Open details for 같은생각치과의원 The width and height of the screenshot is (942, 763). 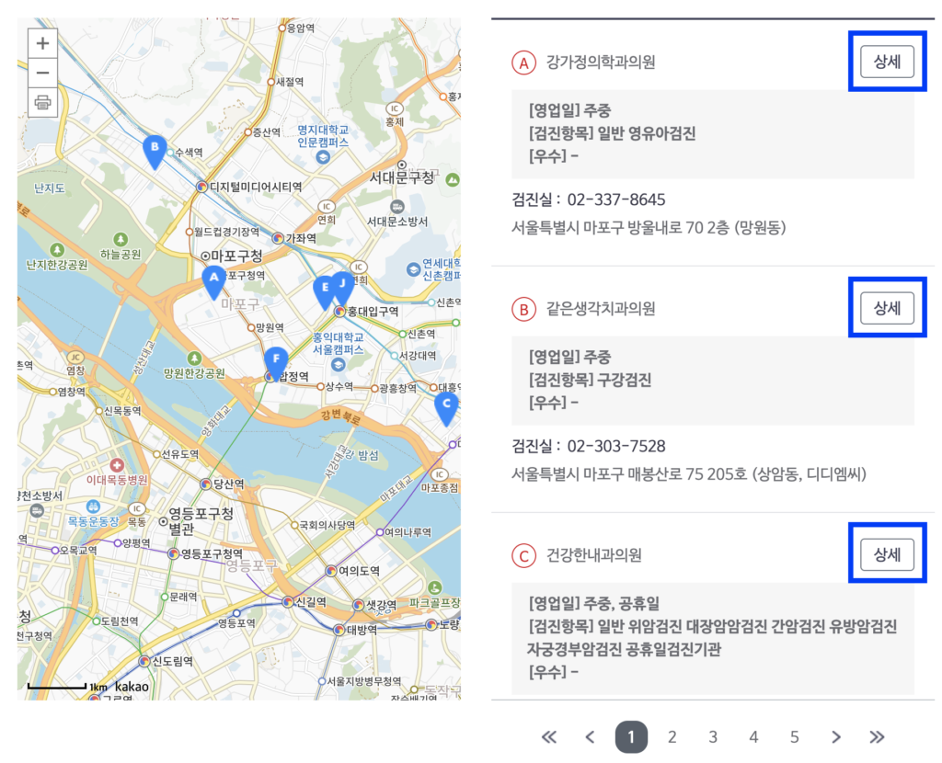click(887, 308)
